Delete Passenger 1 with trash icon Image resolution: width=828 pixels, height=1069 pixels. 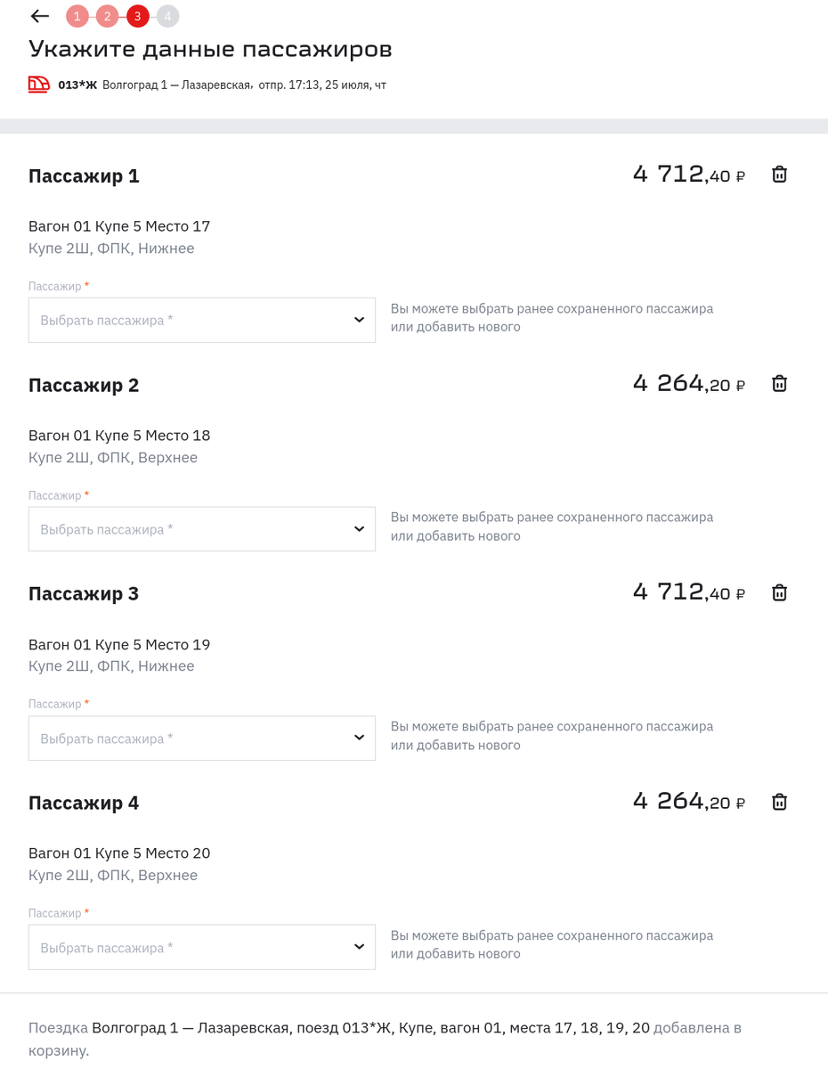click(x=779, y=175)
